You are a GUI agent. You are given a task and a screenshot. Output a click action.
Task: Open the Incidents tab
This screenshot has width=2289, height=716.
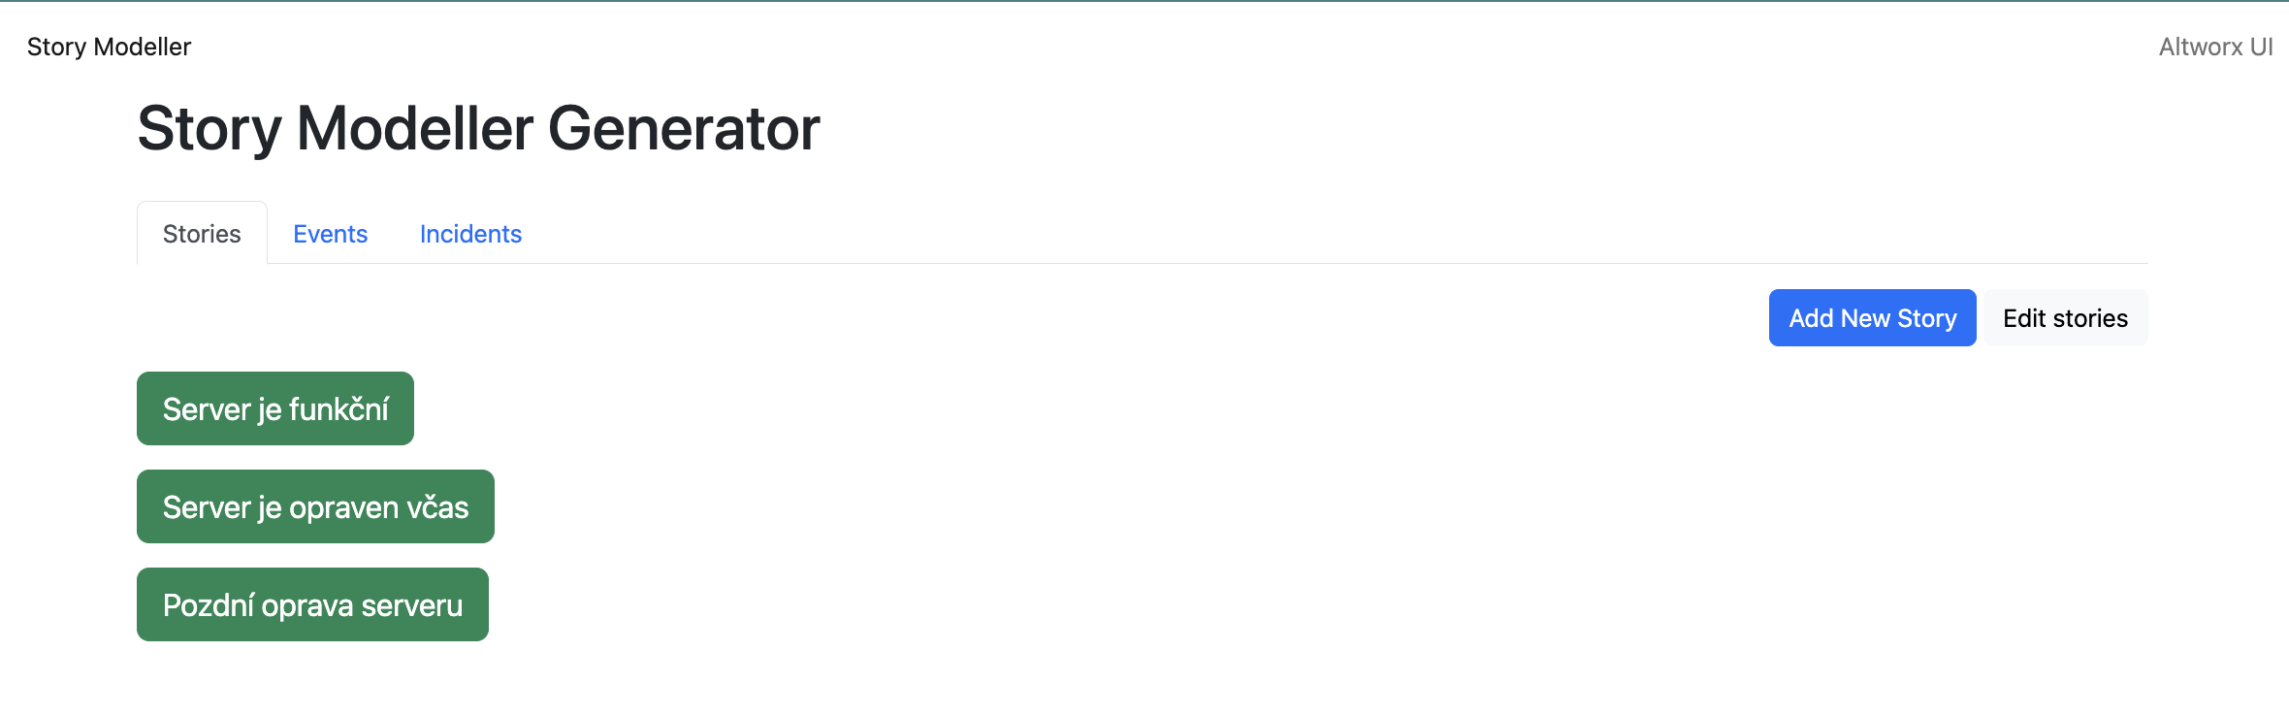tap(470, 234)
